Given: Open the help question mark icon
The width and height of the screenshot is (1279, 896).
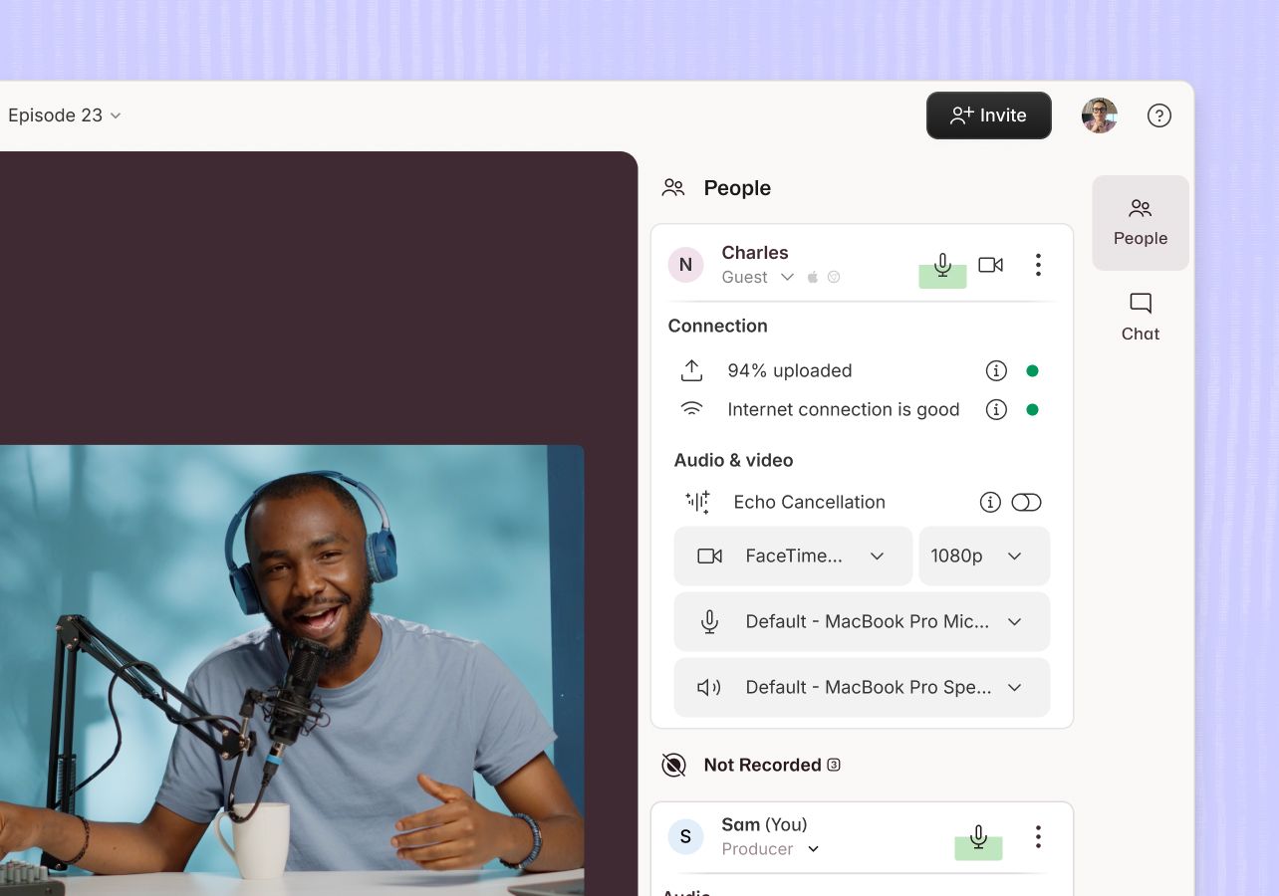Looking at the screenshot, I should click(1159, 115).
